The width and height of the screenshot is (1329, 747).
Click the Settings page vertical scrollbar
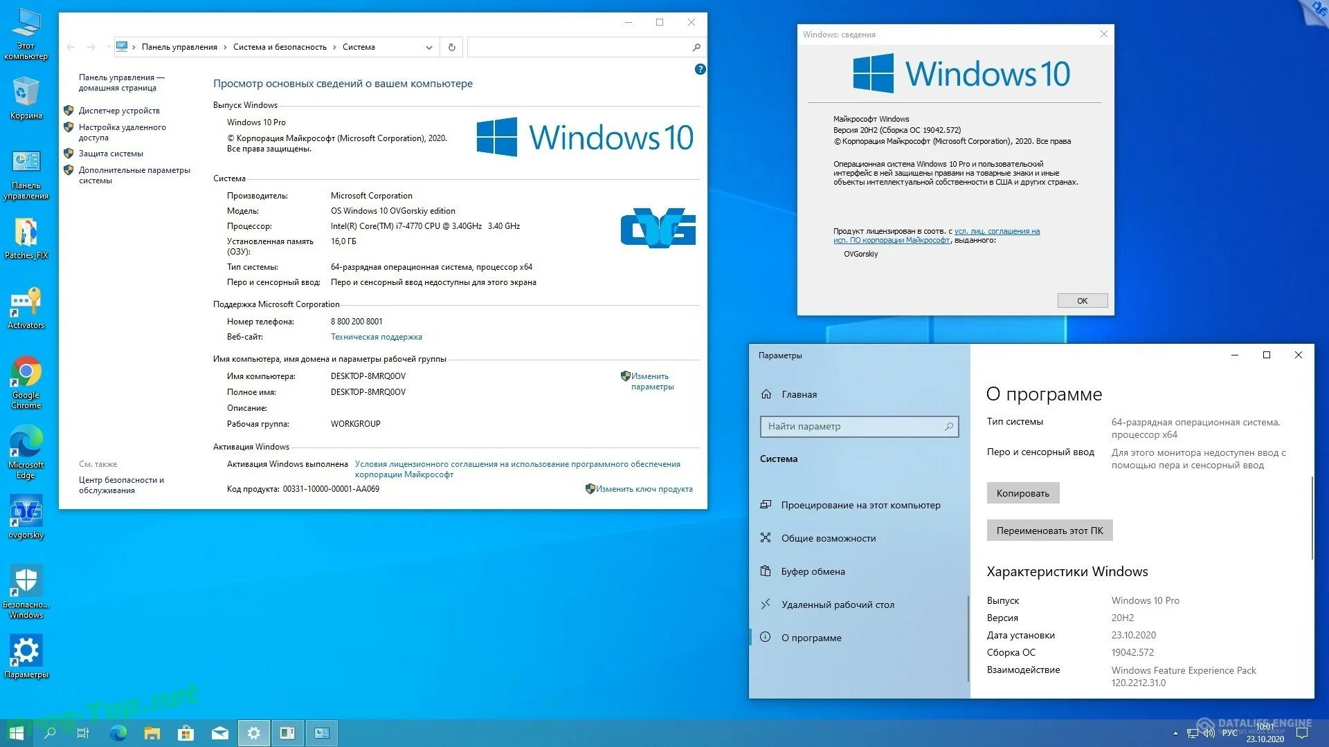1312,519
